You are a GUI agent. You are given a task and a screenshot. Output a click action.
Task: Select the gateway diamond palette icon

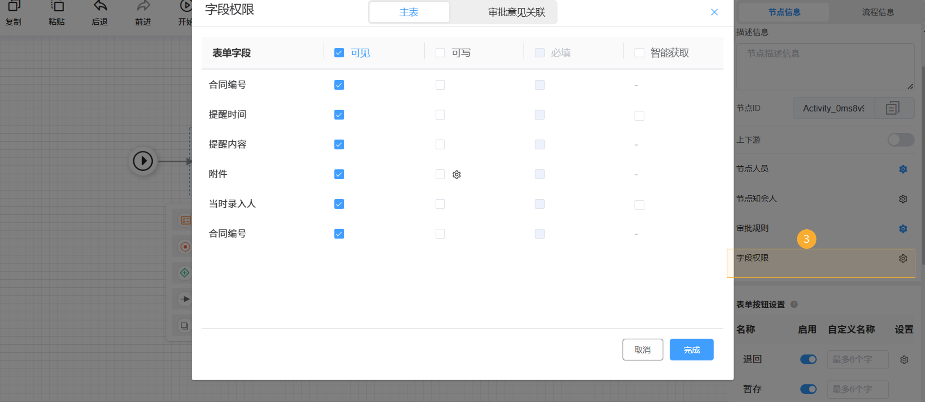click(185, 273)
